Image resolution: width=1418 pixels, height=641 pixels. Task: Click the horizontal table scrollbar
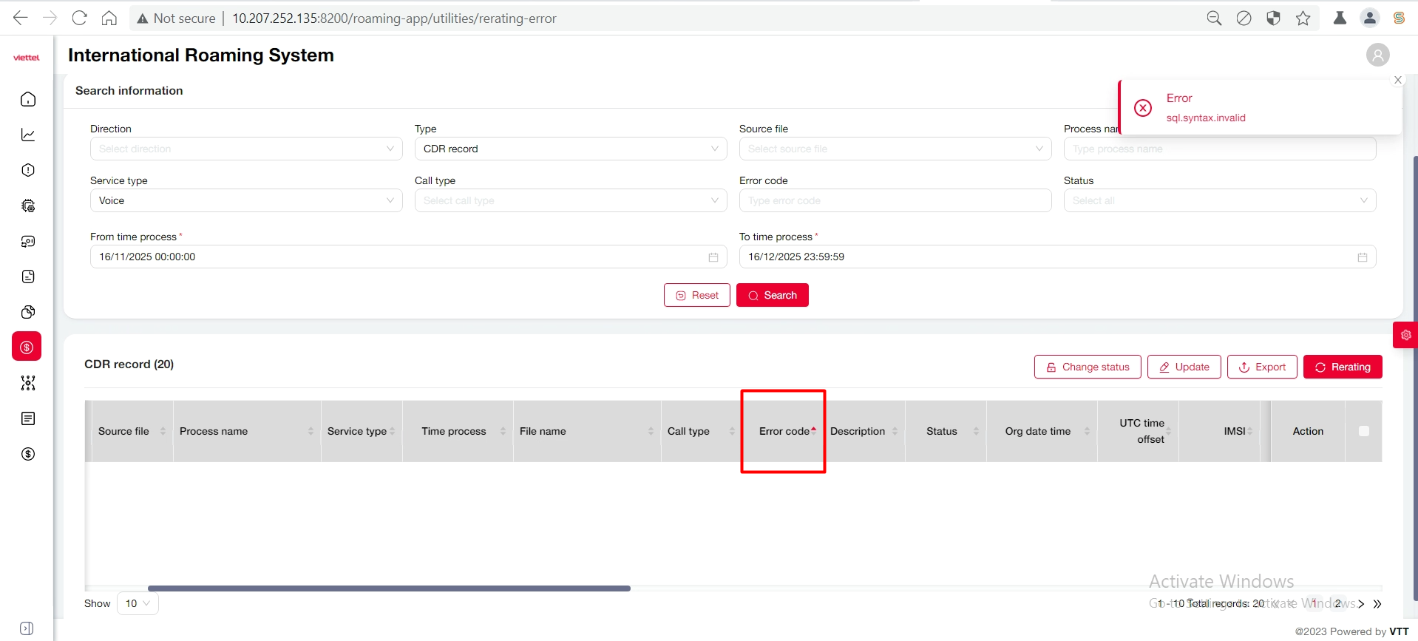pyautogui.click(x=389, y=589)
